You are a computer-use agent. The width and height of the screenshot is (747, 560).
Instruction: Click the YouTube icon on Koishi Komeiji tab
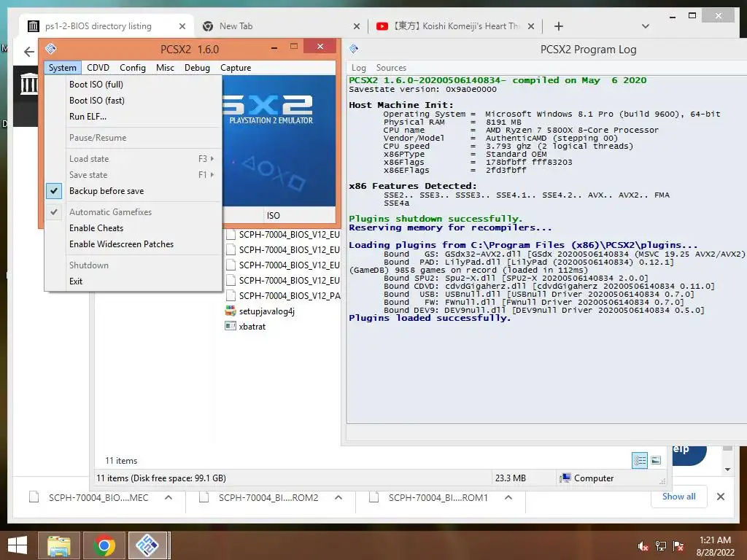[382, 26]
